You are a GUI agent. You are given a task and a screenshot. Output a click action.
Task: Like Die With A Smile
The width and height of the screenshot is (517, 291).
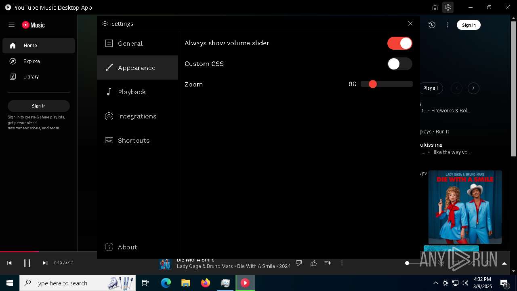click(313, 263)
